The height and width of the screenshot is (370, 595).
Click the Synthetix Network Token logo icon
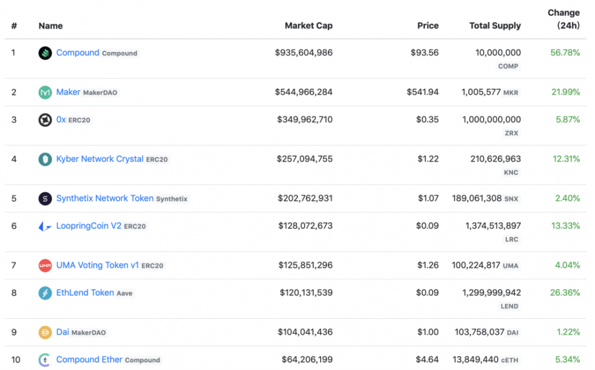45,198
